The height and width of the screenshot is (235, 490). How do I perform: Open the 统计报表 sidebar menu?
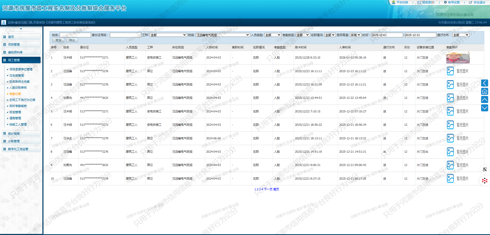tap(21, 134)
